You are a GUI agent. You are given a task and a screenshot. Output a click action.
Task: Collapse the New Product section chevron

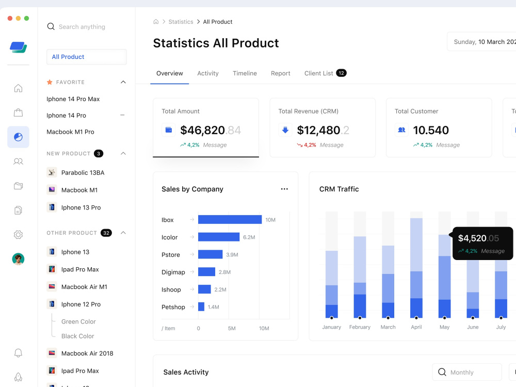point(123,153)
